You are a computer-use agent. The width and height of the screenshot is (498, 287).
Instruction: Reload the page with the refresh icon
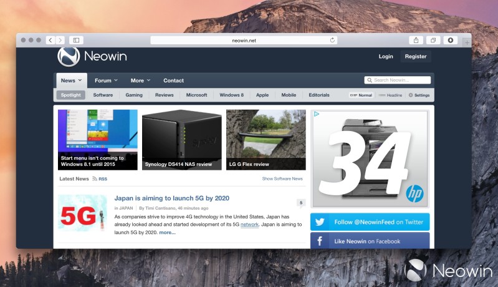[333, 40]
